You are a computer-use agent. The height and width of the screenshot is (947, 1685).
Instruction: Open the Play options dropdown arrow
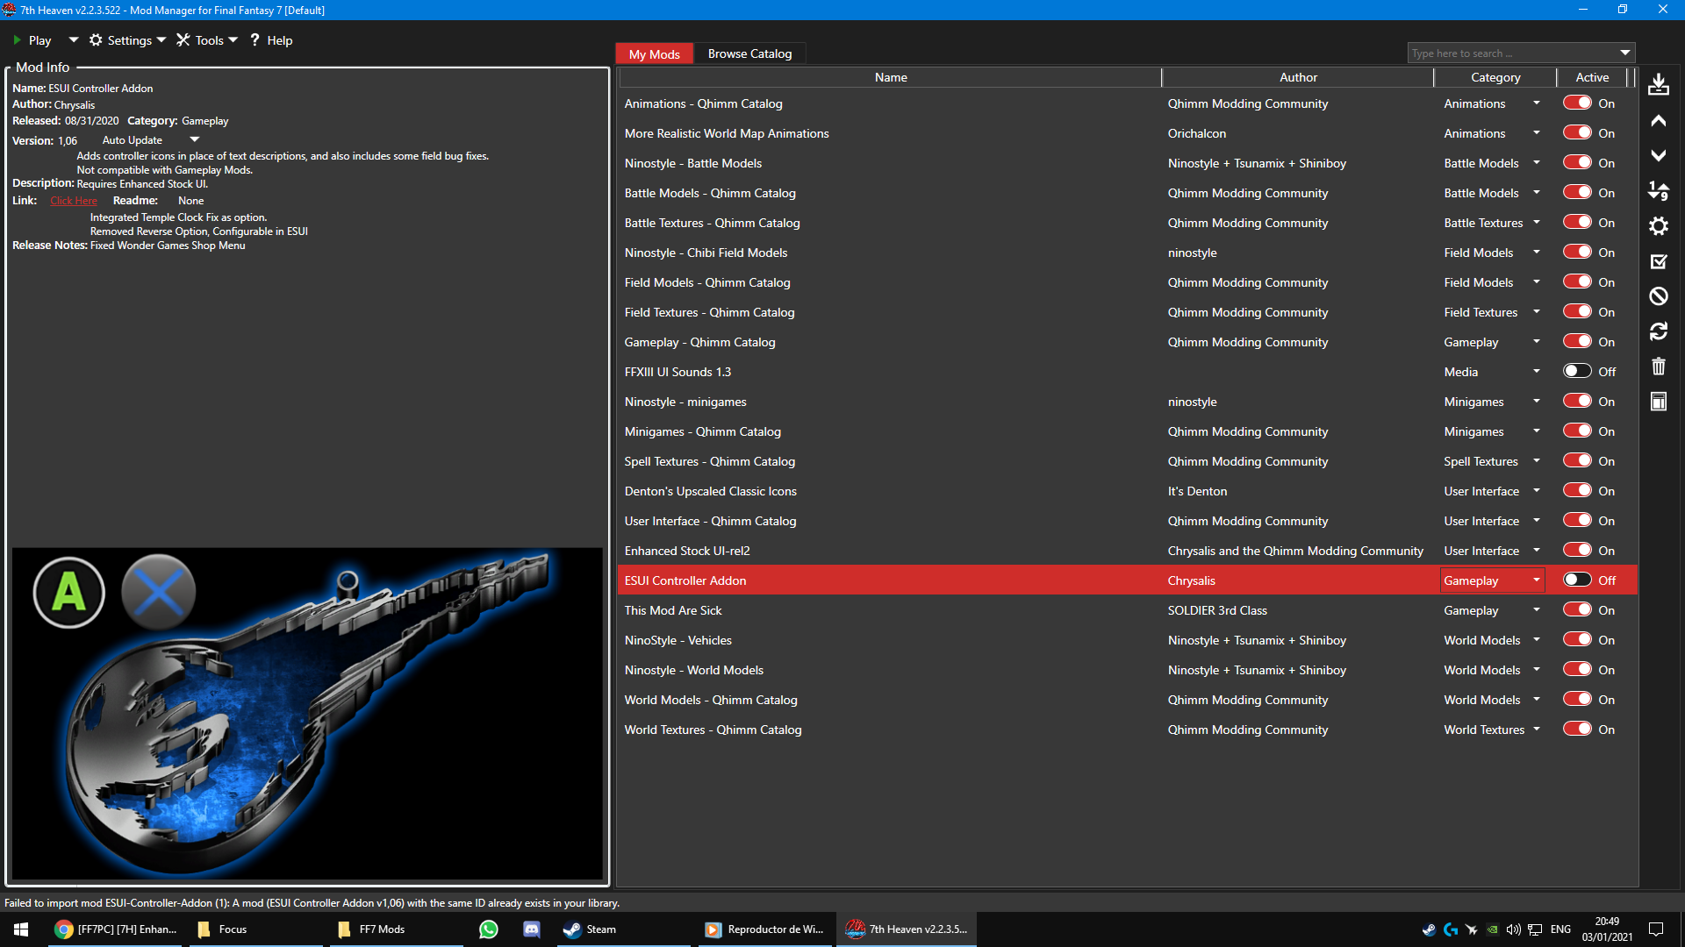click(73, 39)
